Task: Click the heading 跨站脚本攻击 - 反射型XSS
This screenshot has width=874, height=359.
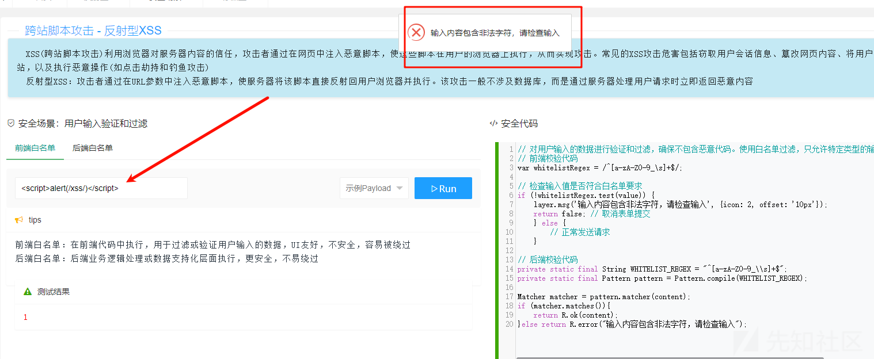Action: [x=93, y=30]
